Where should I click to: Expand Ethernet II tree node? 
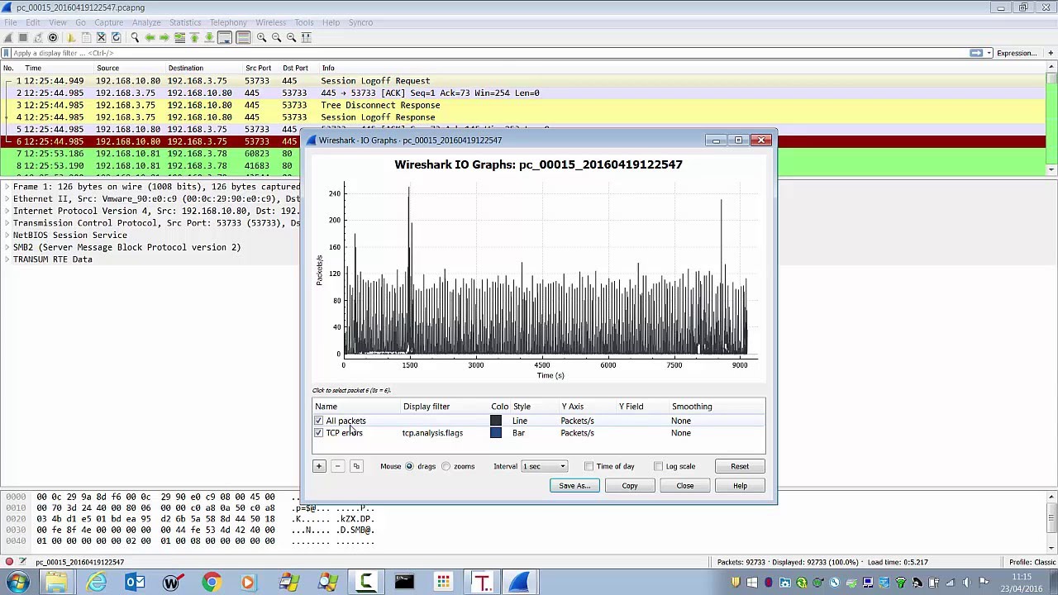pyautogui.click(x=7, y=199)
